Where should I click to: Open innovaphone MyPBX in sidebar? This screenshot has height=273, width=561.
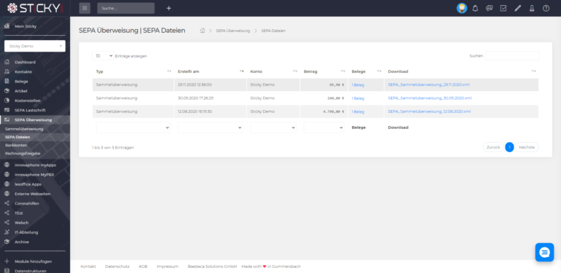[x=35, y=175]
